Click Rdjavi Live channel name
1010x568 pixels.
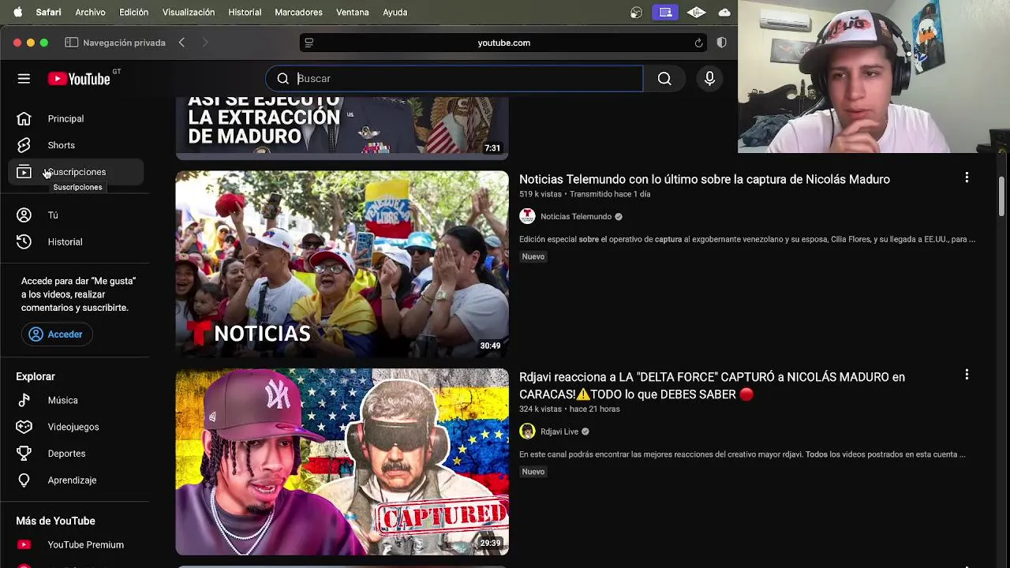point(559,432)
